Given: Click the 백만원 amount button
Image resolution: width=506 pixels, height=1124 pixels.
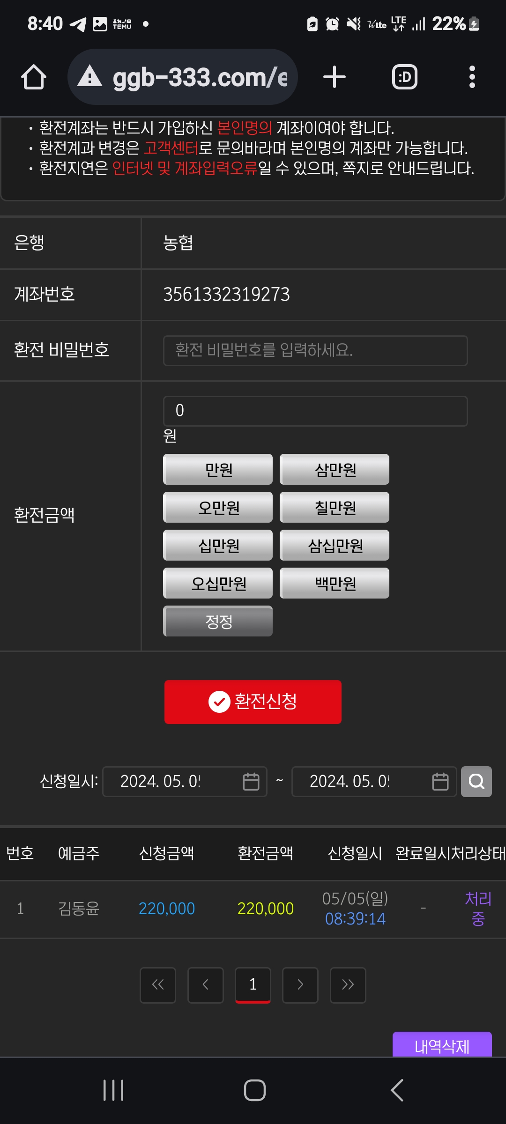Looking at the screenshot, I should coord(335,583).
